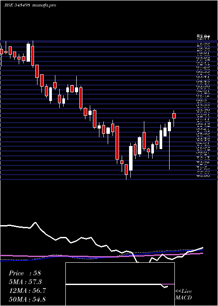Select the 'Price : 58' readout
Viewport: 218px width, 306px height.
click(25, 273)
